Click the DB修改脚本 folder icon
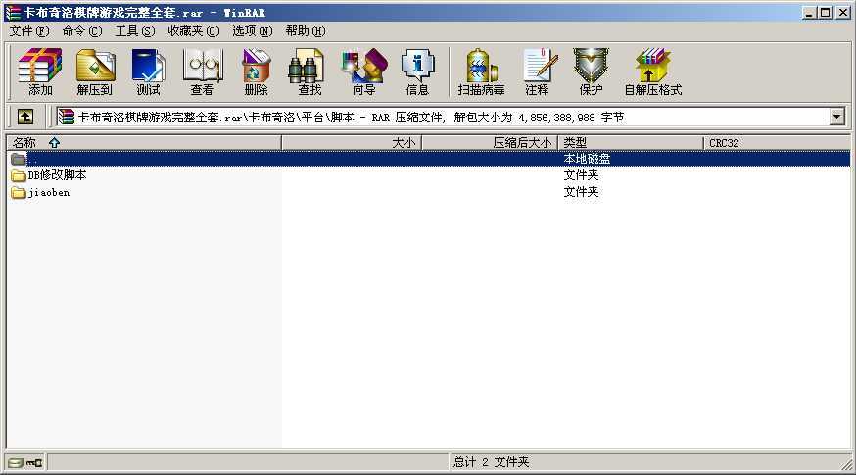 pyautogui.click(x=19, y=175)
